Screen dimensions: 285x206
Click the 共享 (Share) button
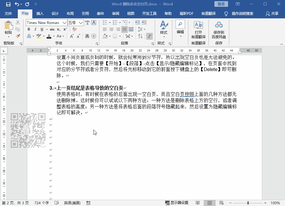[272, 14]
